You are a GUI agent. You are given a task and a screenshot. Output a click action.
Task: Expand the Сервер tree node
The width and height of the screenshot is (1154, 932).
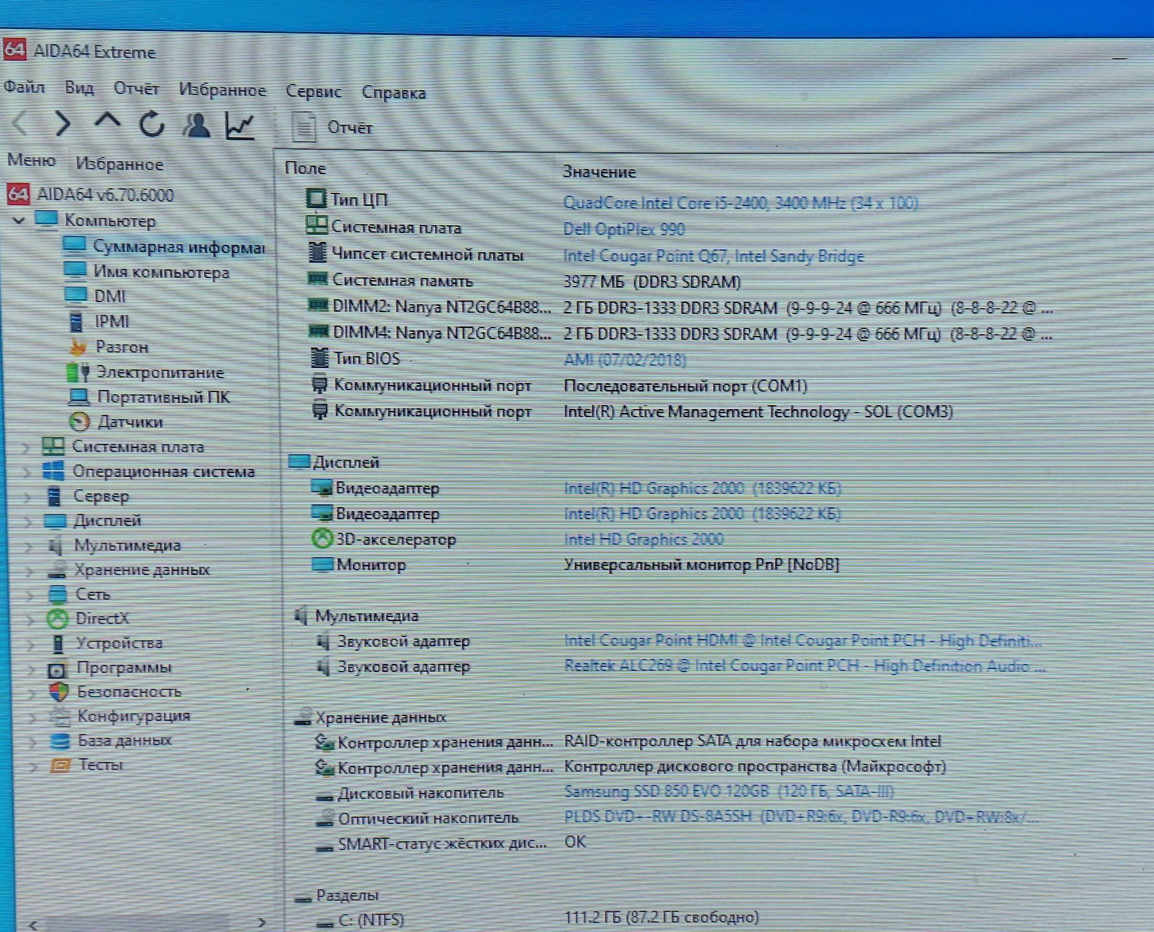pyautogui.click(x=27, y=497)
